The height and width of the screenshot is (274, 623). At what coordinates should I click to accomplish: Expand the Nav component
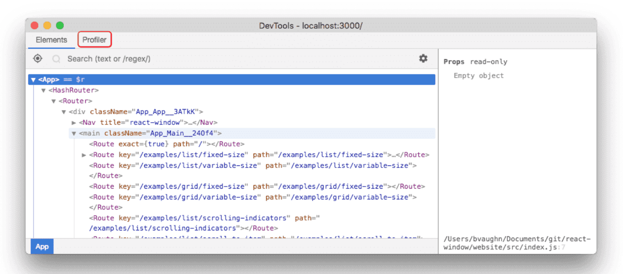coord(74,122)
